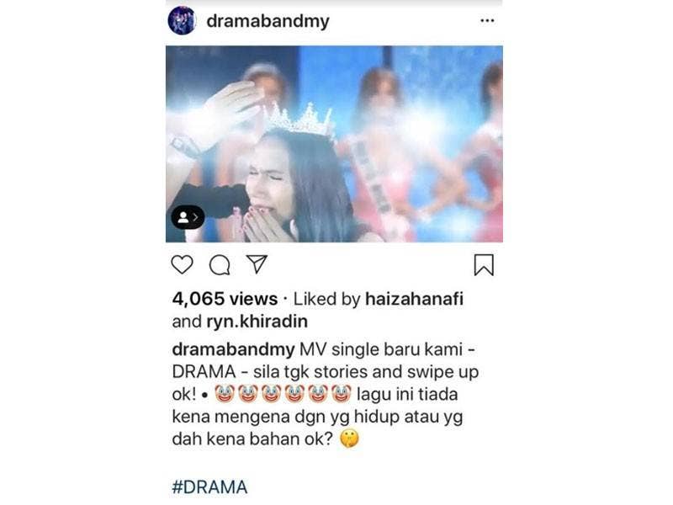Open the three-dot post options menu

click(487, 20)
